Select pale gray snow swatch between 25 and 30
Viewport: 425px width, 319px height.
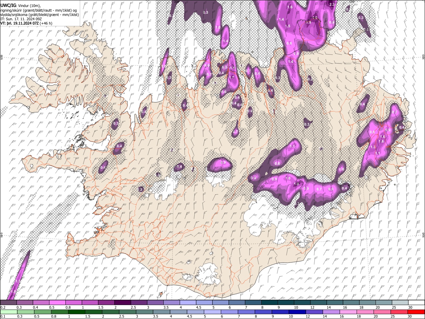click(400, 302)
